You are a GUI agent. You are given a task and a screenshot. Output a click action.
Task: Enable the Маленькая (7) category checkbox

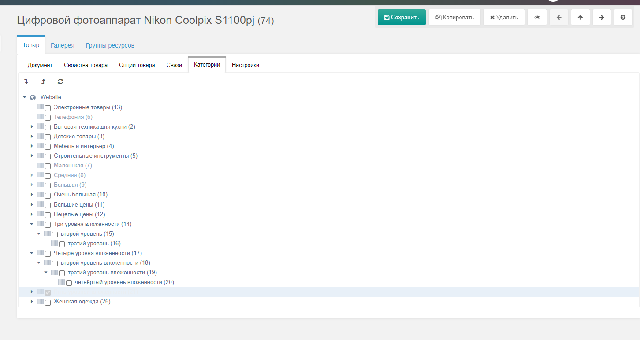[x=48, y=166]
